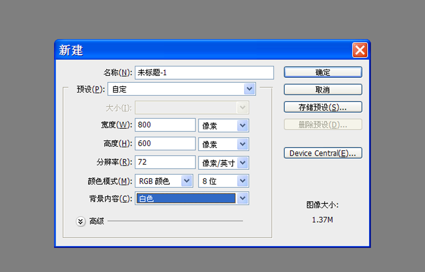Viewport: 425px width, 272px height.
Task: Click the 名称 input field
Action: [205, 73]
